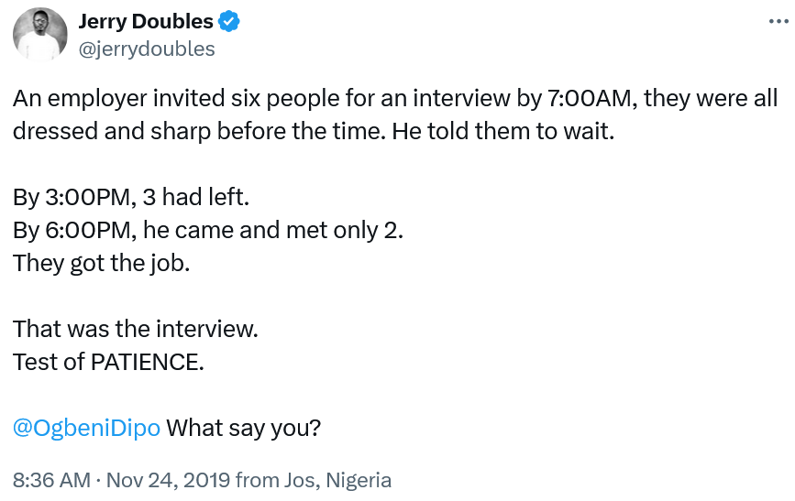Select the Nov 24, 2019 date
The image size is (795, 501).
169,480
